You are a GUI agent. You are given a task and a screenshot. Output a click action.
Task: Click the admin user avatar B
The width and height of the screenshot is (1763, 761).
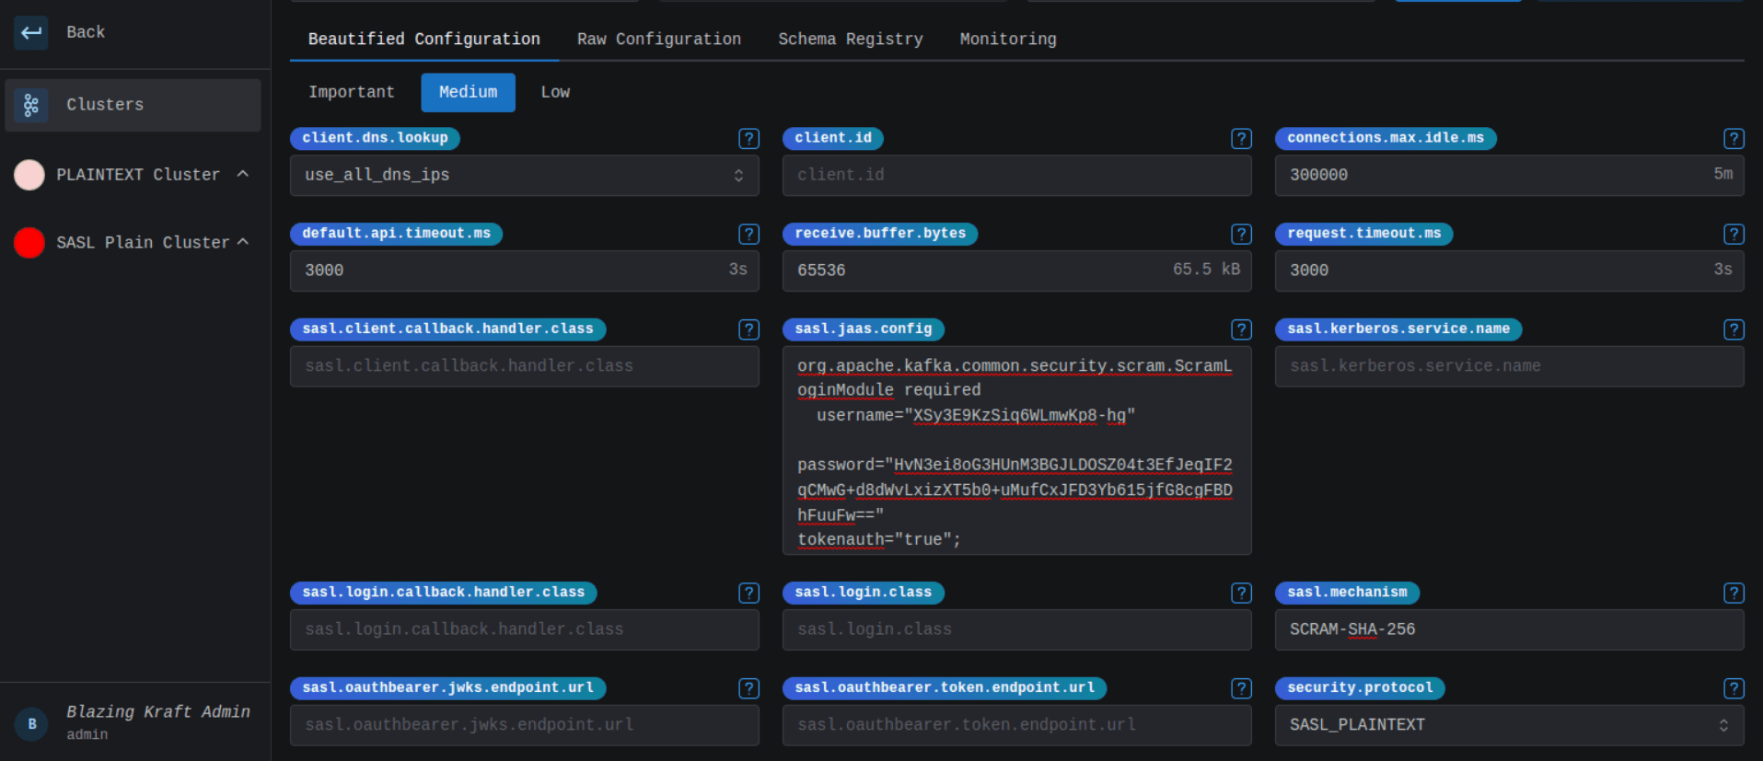(x=31, y=724)
